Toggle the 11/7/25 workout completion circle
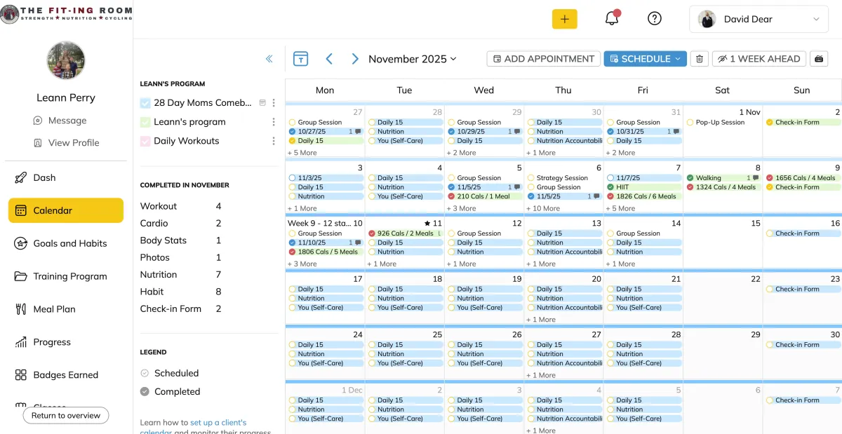 point(610,178)
